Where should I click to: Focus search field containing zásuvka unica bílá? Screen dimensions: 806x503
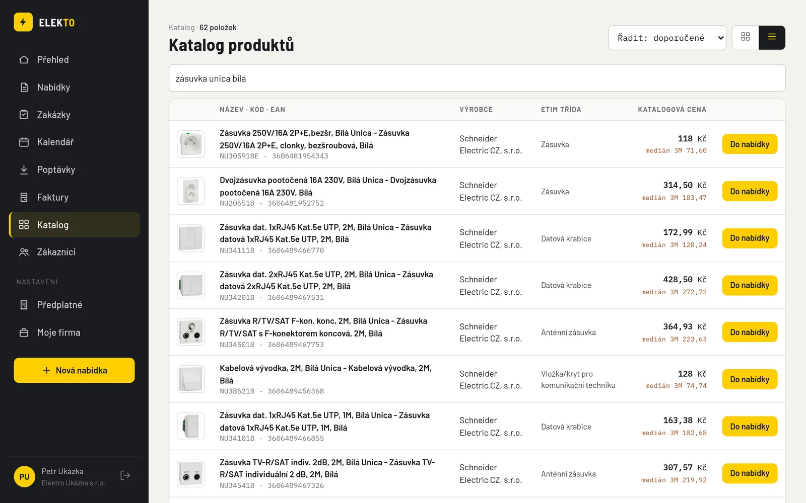pos(477,78)
